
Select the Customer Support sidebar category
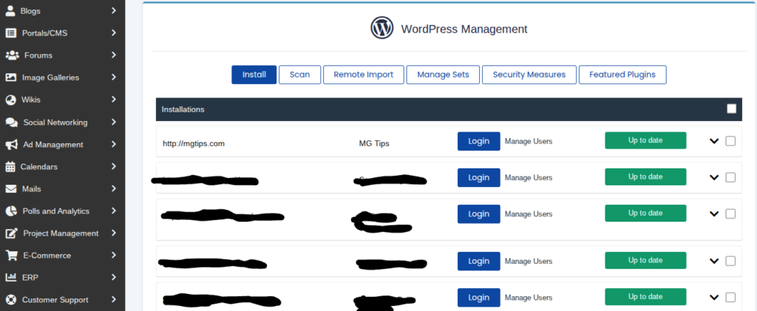[x=62, y=300]
